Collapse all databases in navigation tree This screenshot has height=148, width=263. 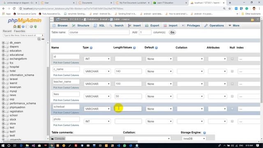tap(39, 39)
